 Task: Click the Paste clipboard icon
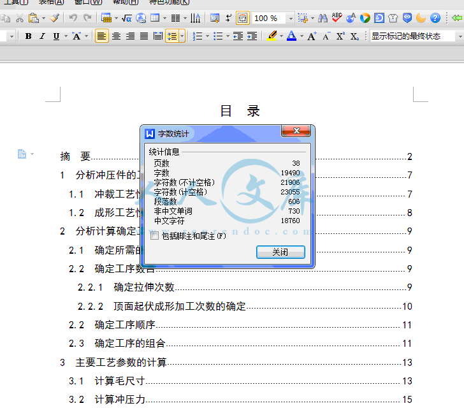pyautogui.click(x=33, y=18)
